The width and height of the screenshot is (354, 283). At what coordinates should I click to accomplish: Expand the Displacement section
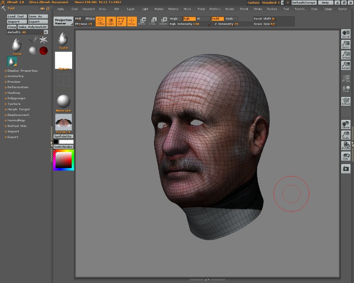(18, 115)
